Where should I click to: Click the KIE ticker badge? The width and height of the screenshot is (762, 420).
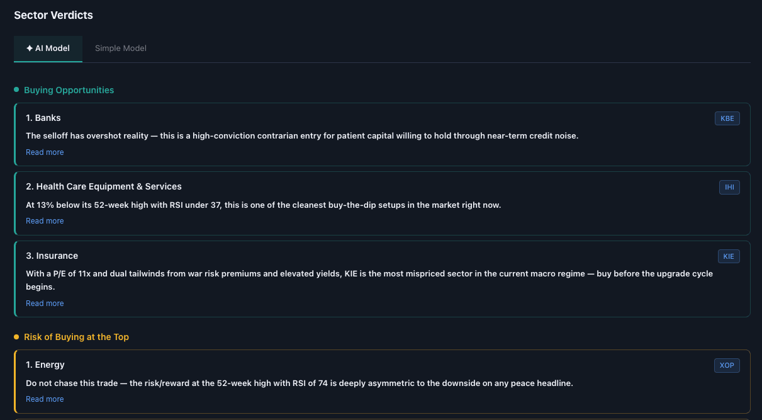click(729, 256)
